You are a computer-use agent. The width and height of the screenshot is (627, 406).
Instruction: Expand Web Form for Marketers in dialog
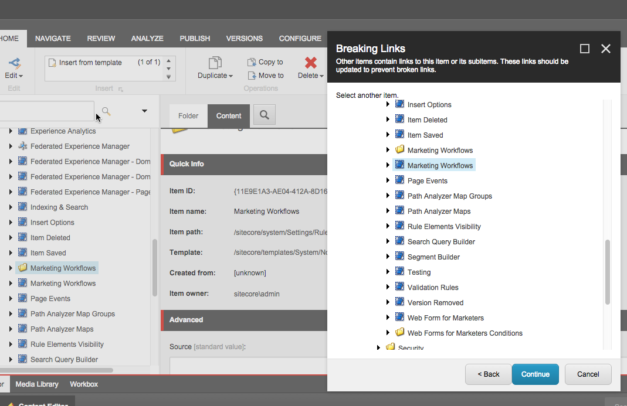[388, 318]
